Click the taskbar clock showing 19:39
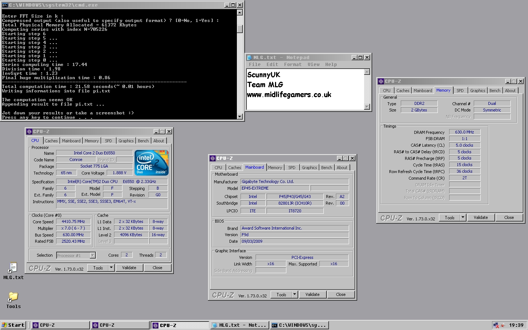This screenshot has width=528, height=330. click(516, 325)
